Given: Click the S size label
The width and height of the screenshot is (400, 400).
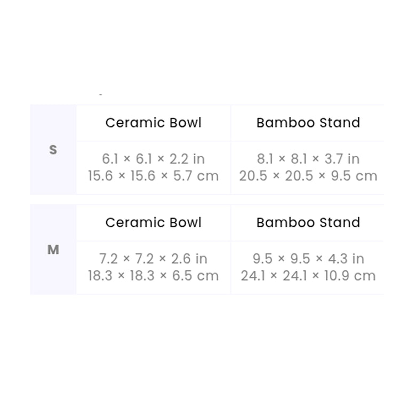Looking at the screenshot, I should pyautogui.click(x=53, y=150).
